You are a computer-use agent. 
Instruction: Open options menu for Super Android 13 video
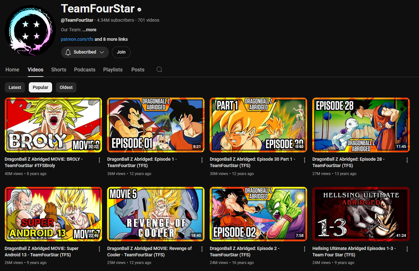coord(99,249)
